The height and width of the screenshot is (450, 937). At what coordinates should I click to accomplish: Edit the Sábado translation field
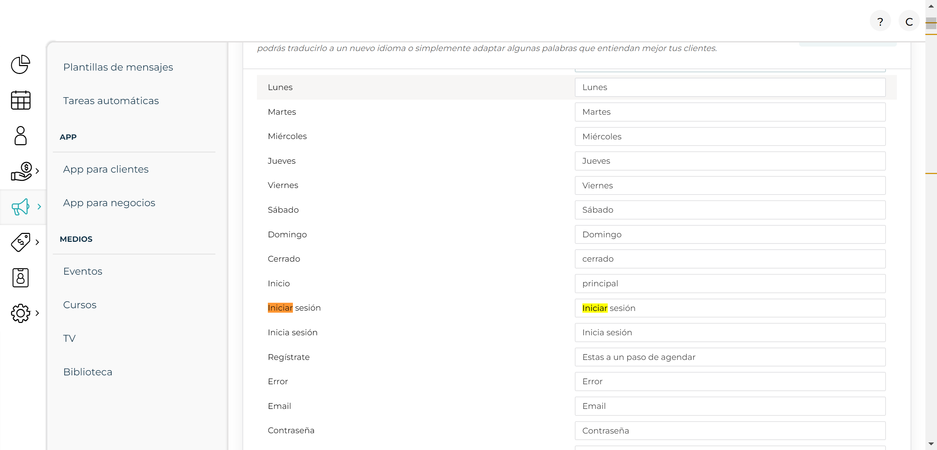click(x=730, y=210)
